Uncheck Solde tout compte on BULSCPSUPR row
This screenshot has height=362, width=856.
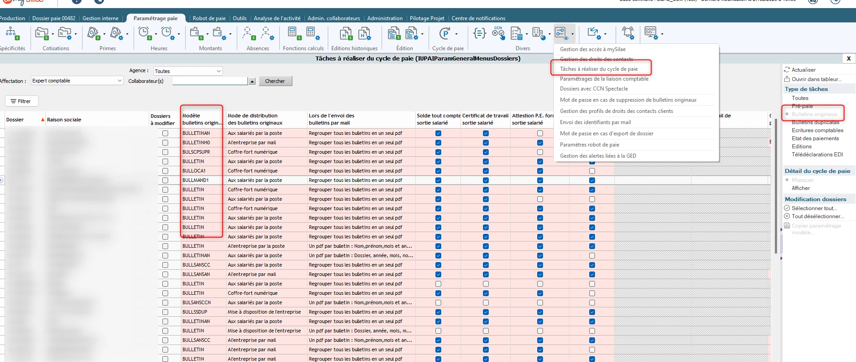coord(438,152)
